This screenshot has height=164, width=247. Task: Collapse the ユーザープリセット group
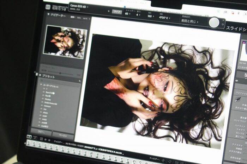(41, 85)
